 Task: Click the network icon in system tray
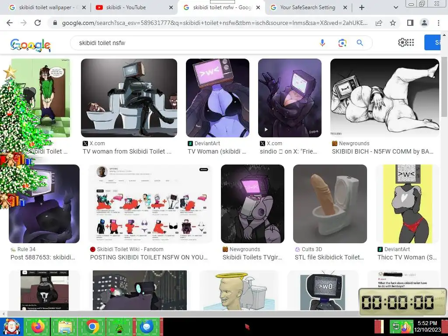(x=396, y=327)
